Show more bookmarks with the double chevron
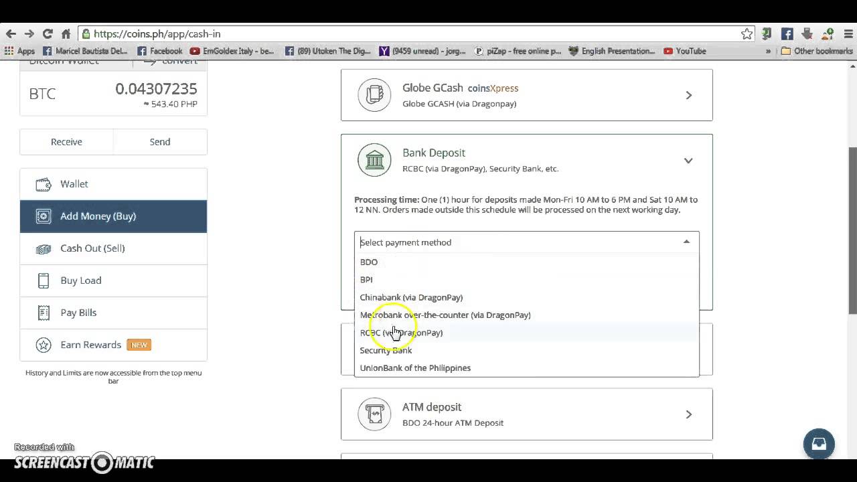Viewport: 857px width, 482px height. tap(769, 51)
